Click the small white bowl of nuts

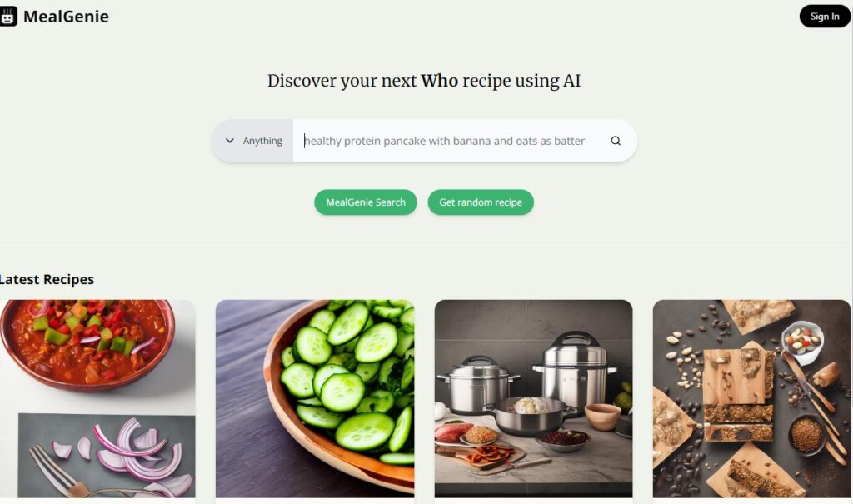coord(803,342)
